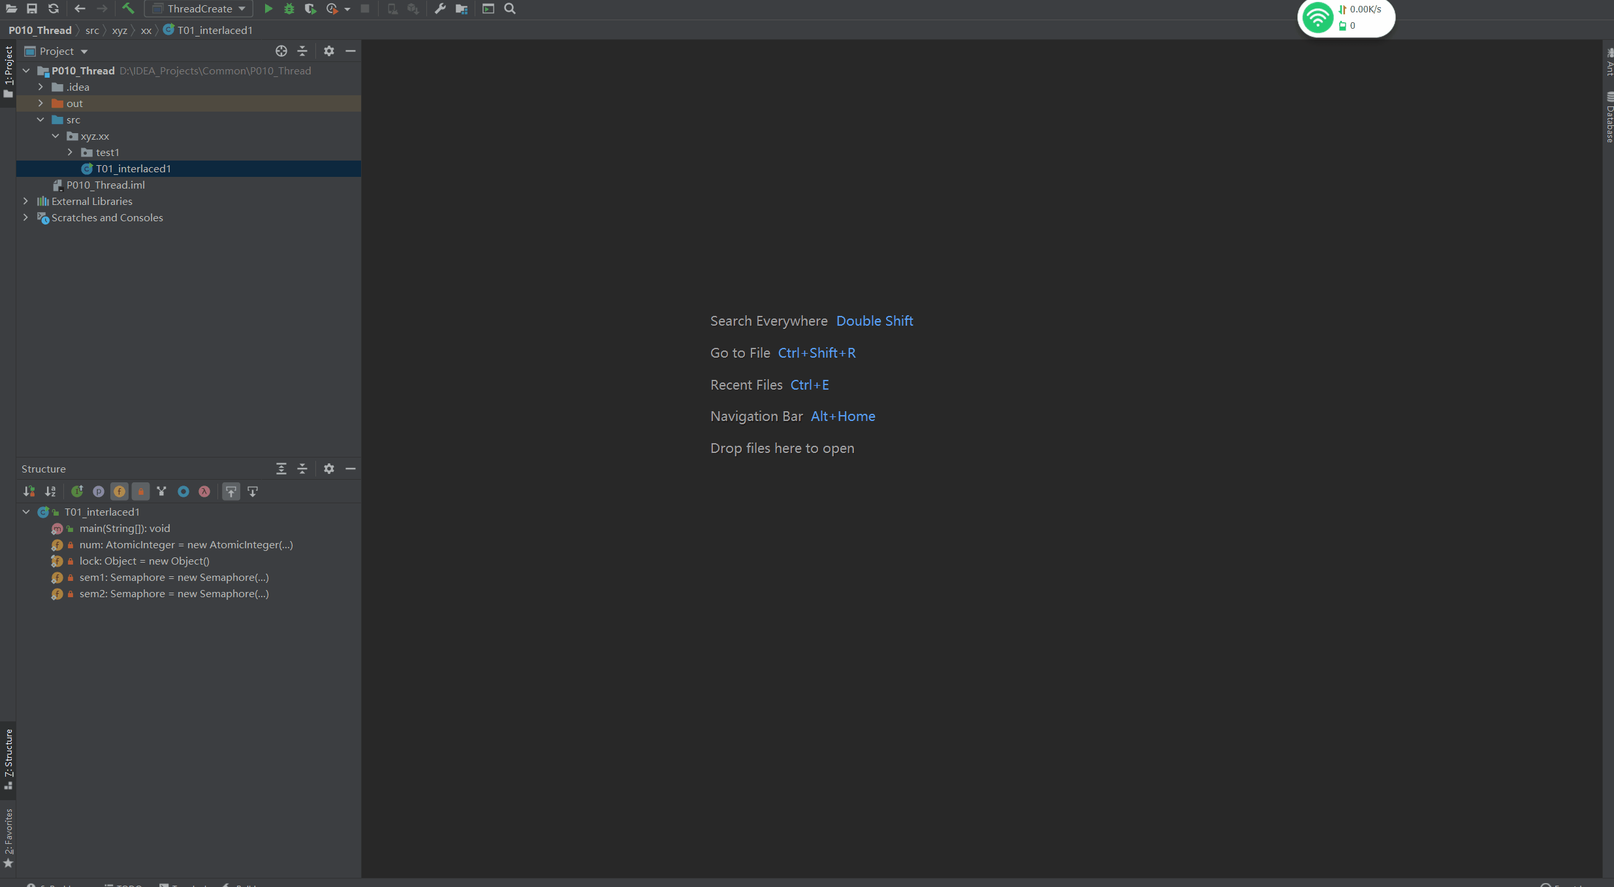Click the Double Shift shortcut link
The width and height of the screenshot is (1614, 887).
(874, 320)
